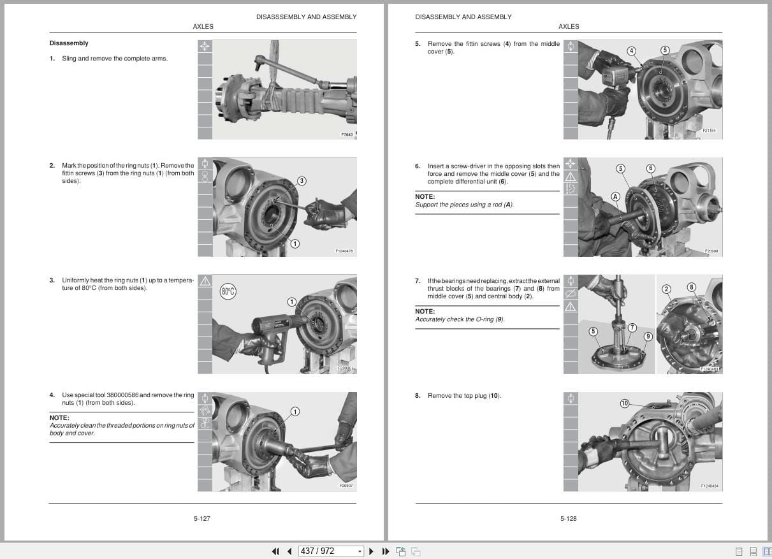
Task: Click the 80°C label in step 3 figure
Action: point(227,291)
